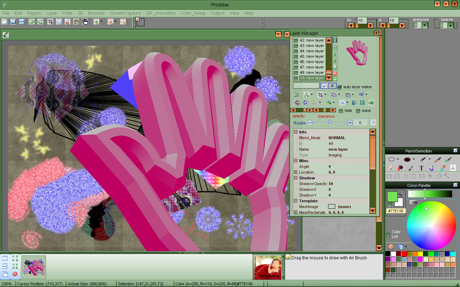This screenshot has height=287, width=460.
Task: Toggle visibility checkbox for 49: new layer
Action: click(296, 78)
